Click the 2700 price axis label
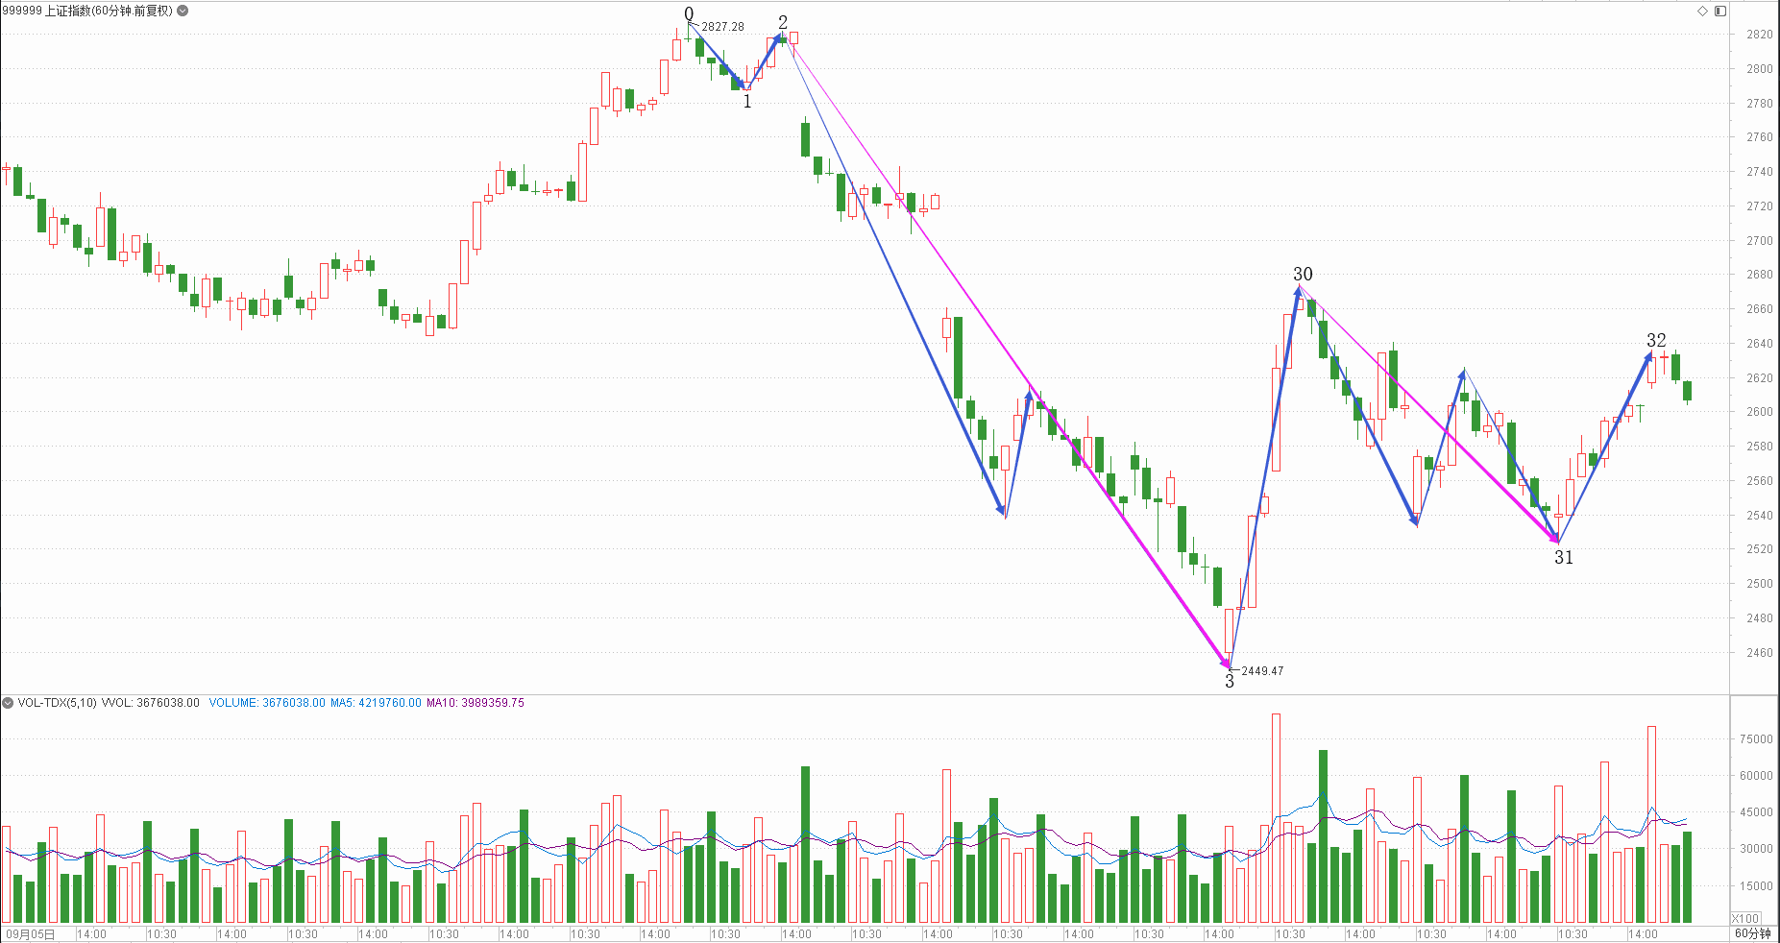 [1760, 241]
